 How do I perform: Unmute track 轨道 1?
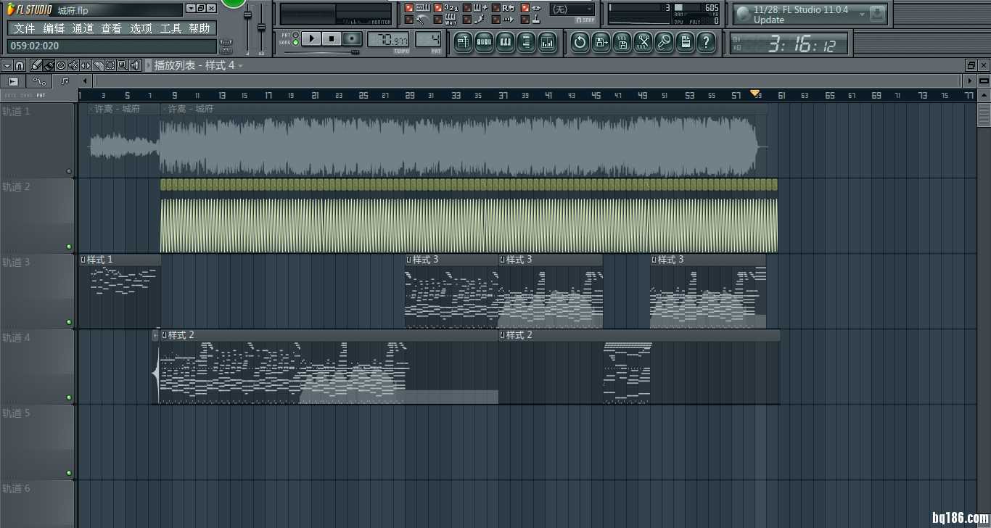point(69,172)
